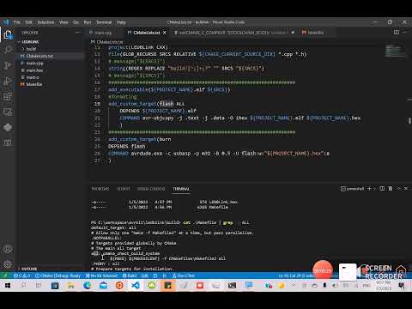Switch to the PROBLEMS panel tab
Image resolution: width=412 pixels, height=309 pixels.
100,189
